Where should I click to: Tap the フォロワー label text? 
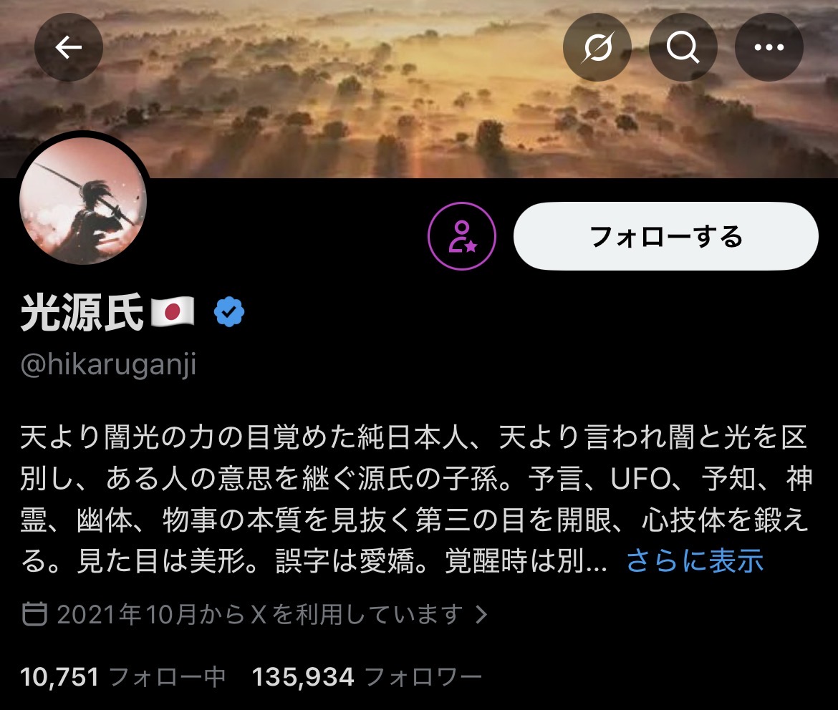[x=423, y=677]
